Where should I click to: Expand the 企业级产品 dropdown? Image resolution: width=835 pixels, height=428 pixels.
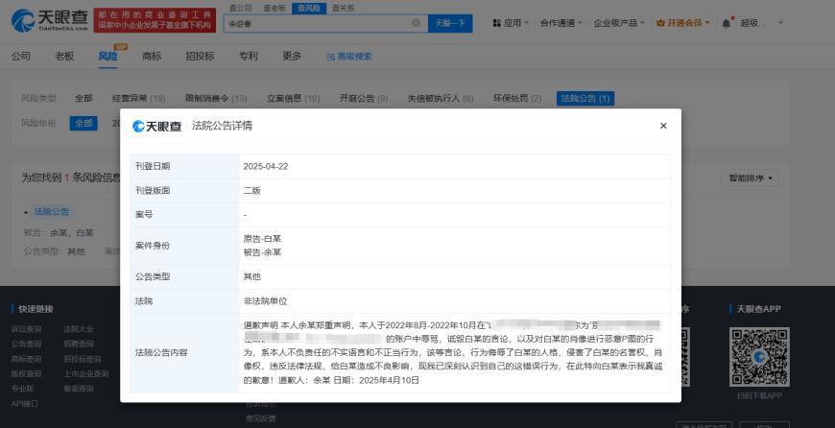click(x=619, y=23)
